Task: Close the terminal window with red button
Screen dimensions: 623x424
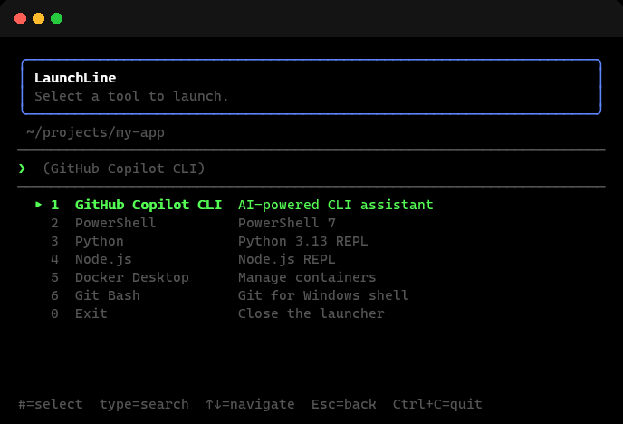Action: coord(20,19)
